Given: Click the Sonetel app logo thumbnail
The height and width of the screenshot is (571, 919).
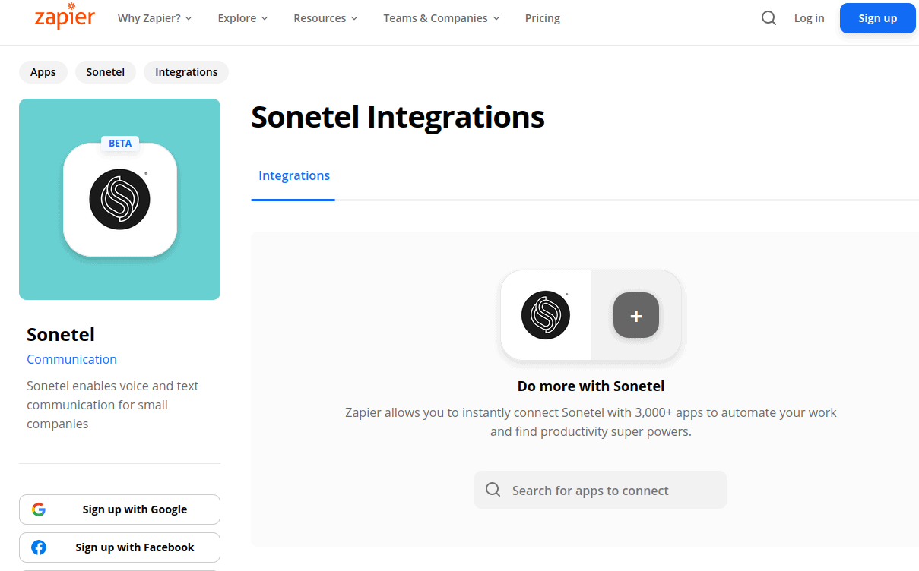Looking at the screenshot, I should point(119,199).
